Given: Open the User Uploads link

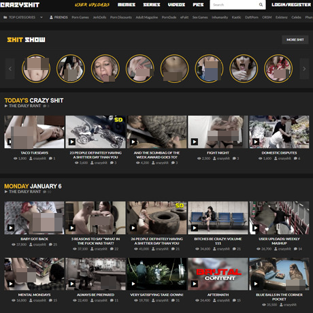Looking at the screenshot, I should (x=92, y=5).
